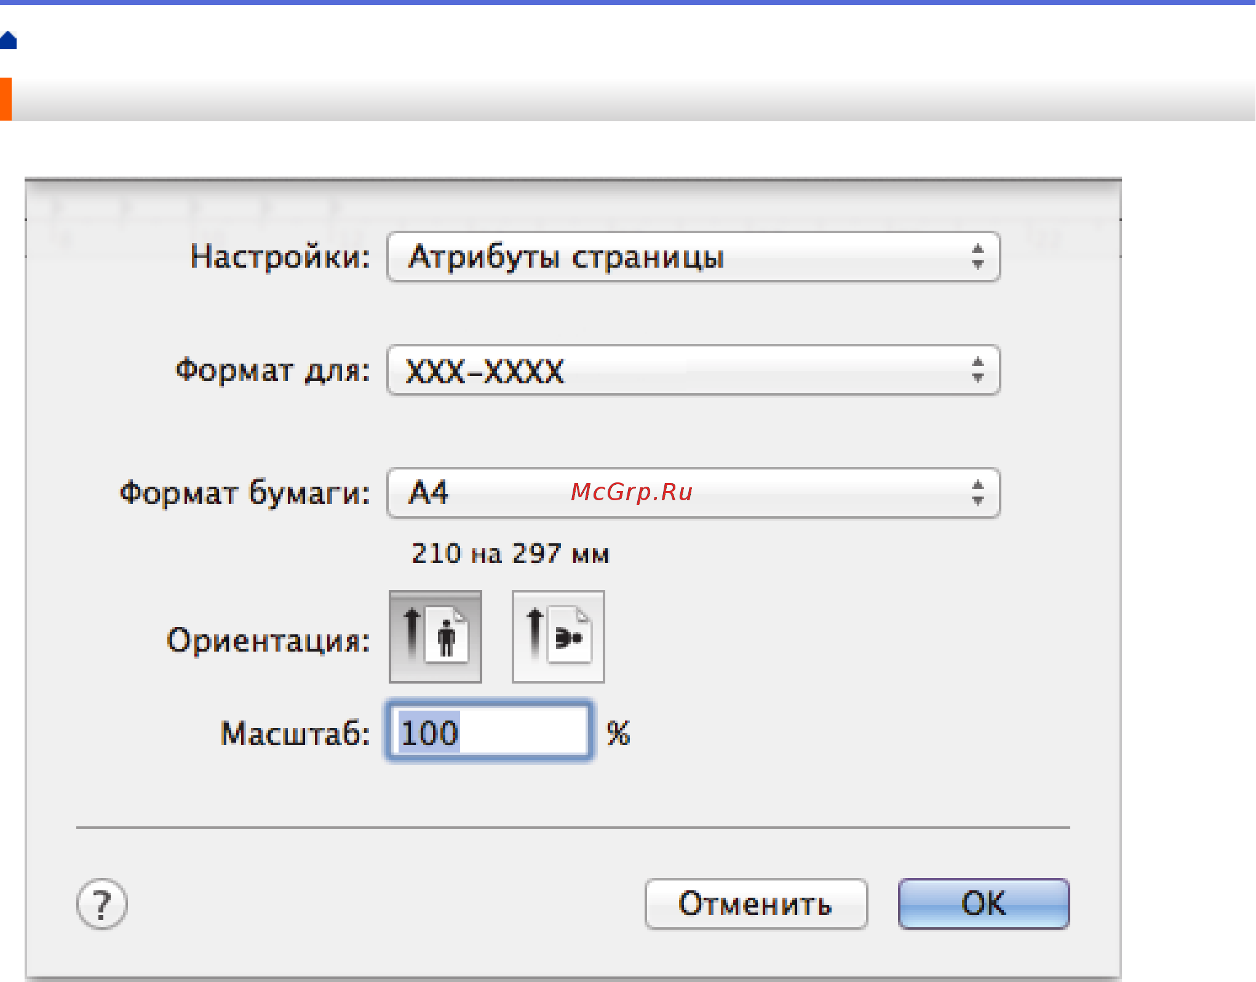Click the up-down arrows on XXX-XXXX popup
The image size is (1256, 982).
point(977,370)
